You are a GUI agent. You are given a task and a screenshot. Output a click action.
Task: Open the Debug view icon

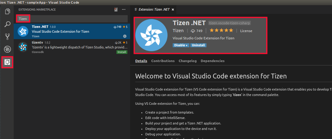pyautogui.click(x=7, y=49)
